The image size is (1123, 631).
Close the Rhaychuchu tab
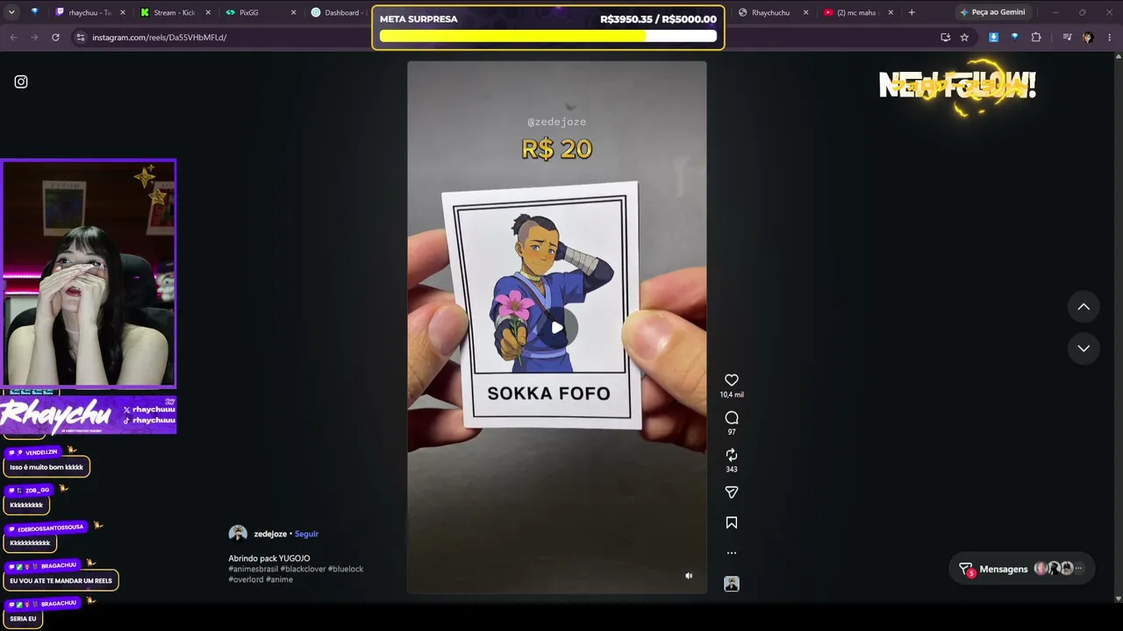805,12
